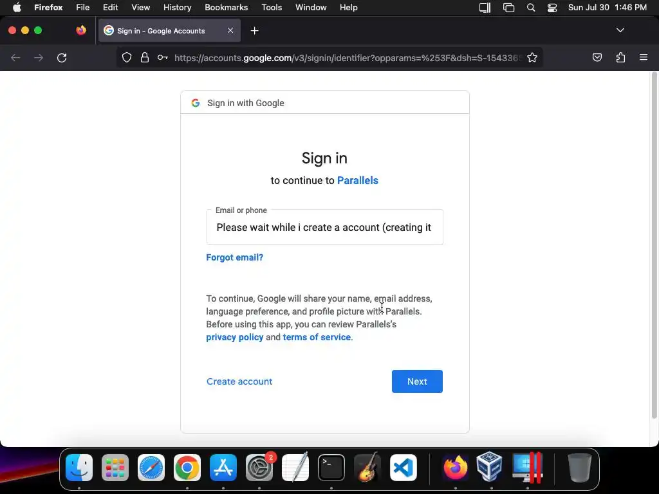Image resolution: width=659 pixels, height=494 pixels.
Task: Expand the list all tabs chevron
Action: pos(620,30)
